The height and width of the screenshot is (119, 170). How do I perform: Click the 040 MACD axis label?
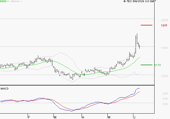[165, 99]
